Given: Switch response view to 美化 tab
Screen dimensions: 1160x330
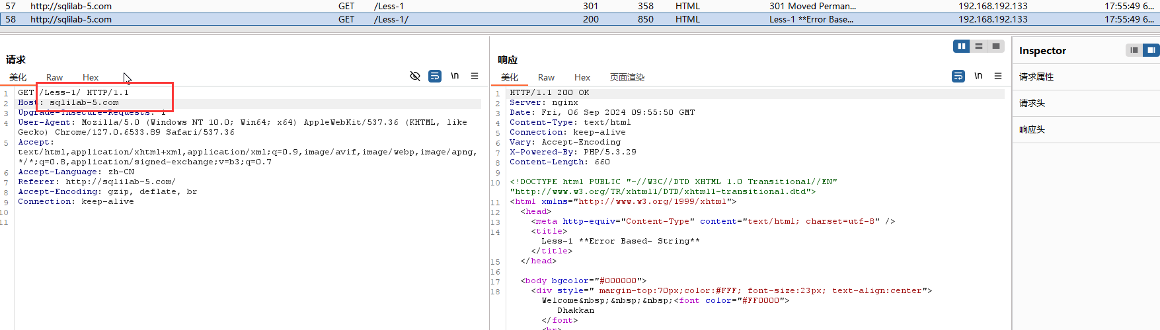Looking at the screenshot, I should click(x=510, y=77).
